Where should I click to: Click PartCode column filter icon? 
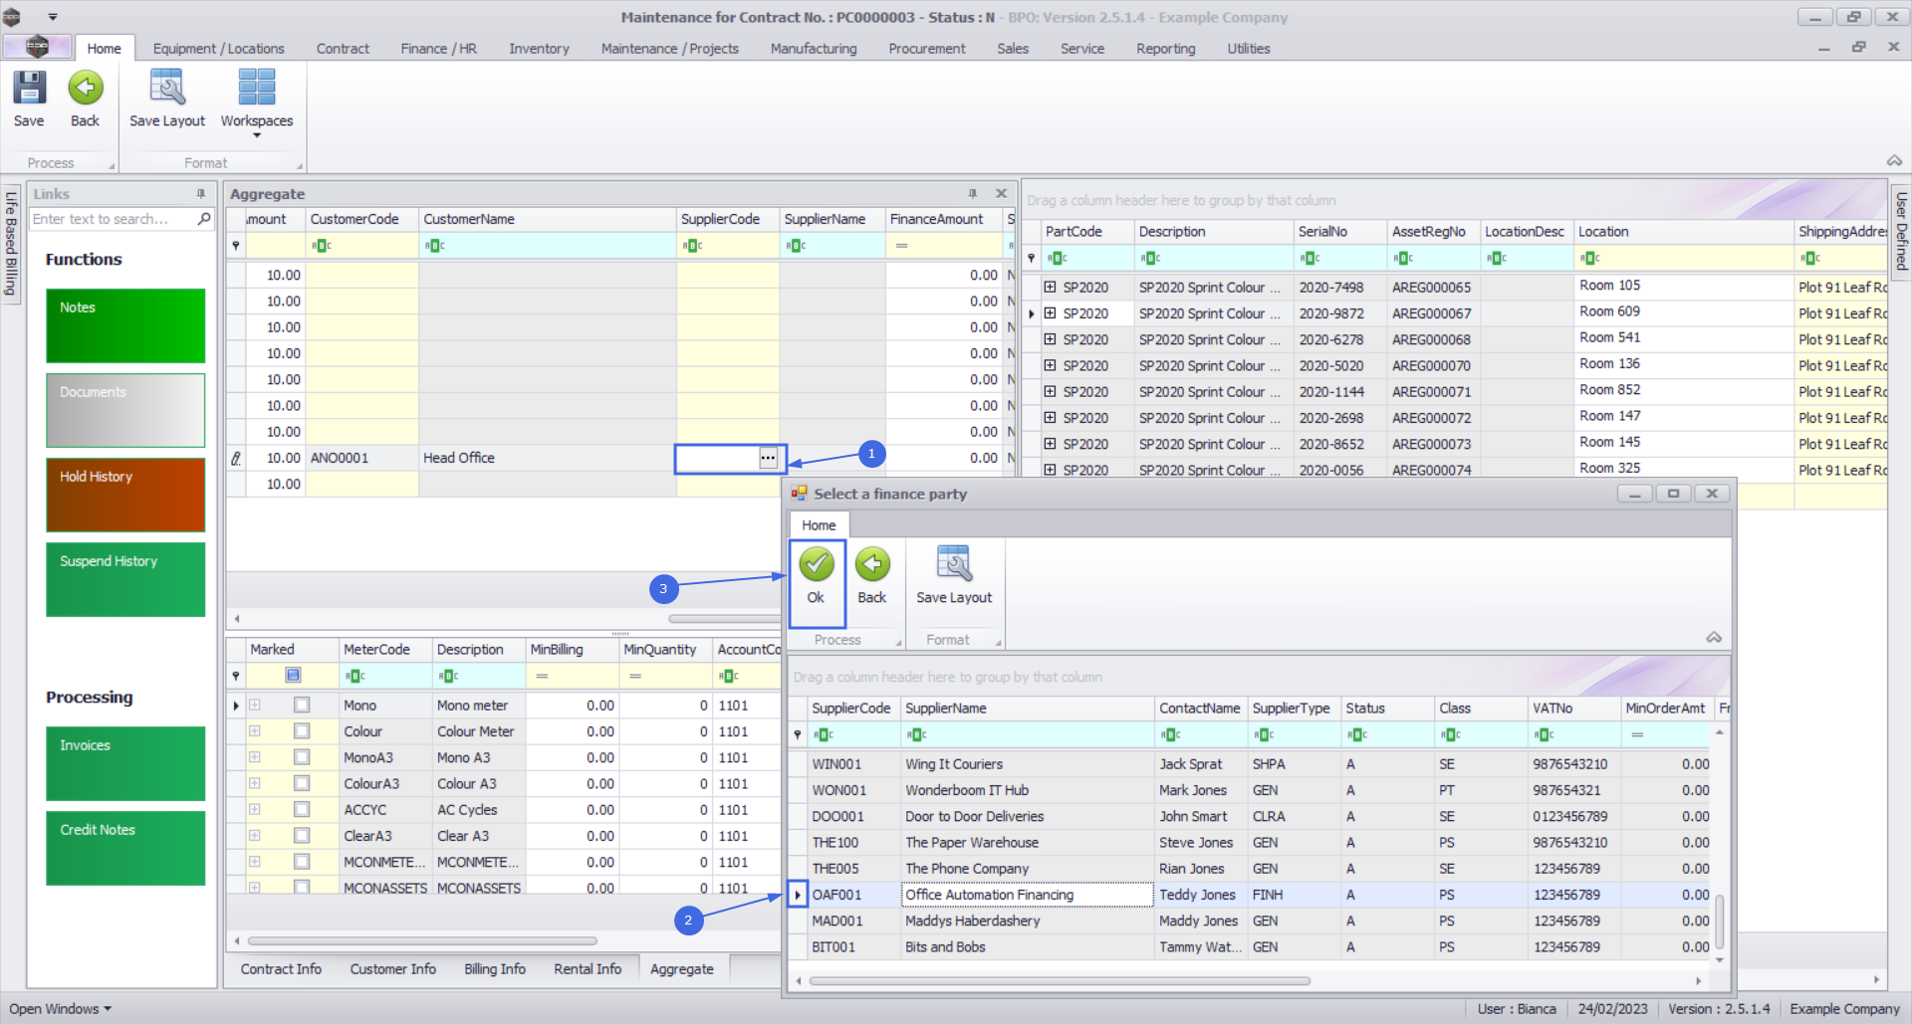[x=1057, y=259]
